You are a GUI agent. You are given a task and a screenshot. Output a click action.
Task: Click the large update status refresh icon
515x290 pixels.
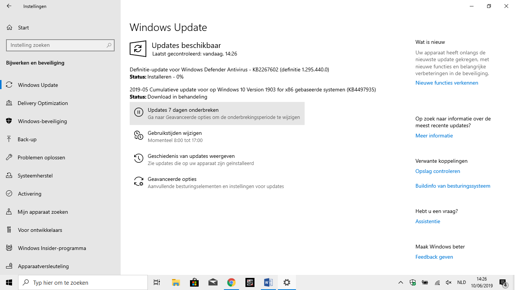(138, 49)
